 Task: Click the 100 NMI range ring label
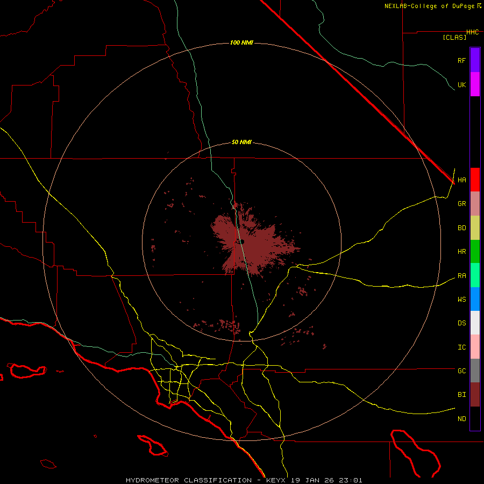pos(241,42)
